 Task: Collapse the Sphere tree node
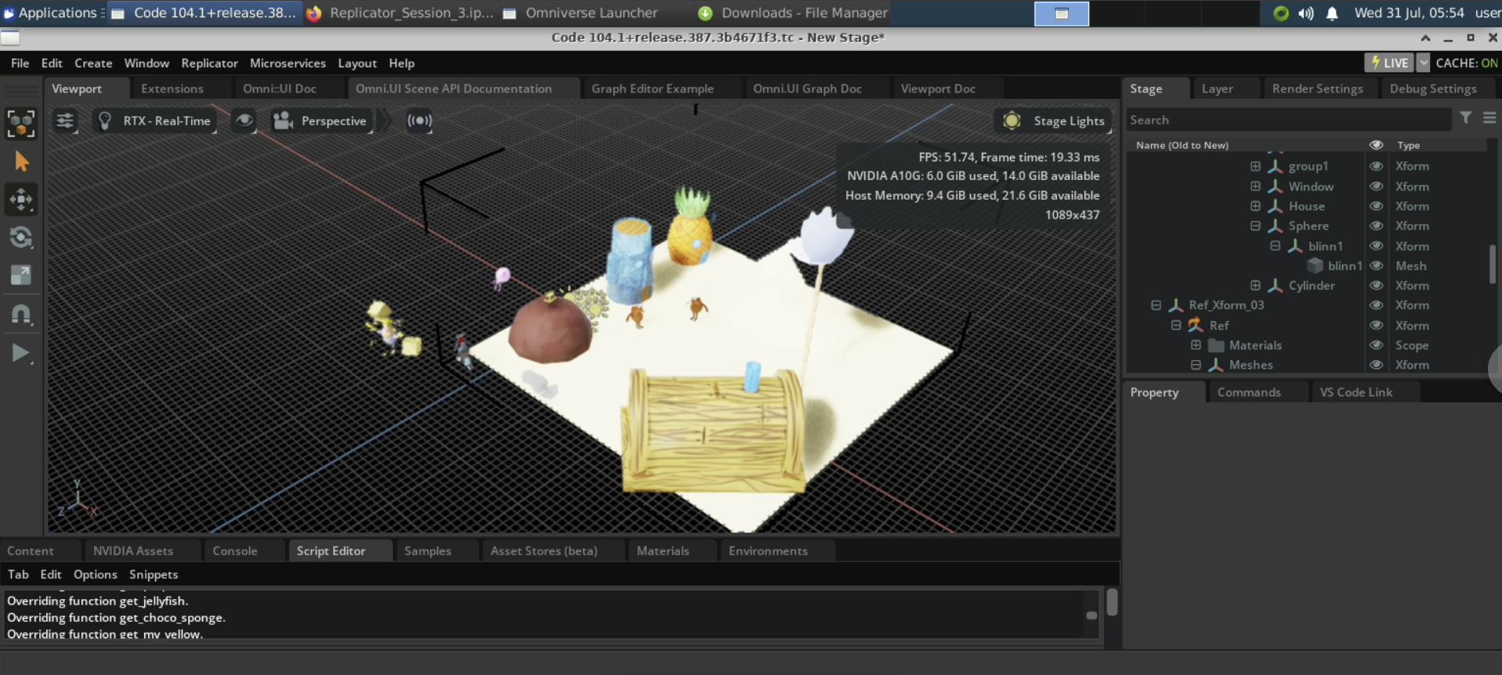tap(1255, 226)
